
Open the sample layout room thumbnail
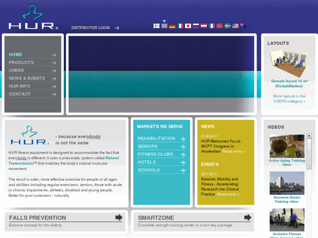290,63
